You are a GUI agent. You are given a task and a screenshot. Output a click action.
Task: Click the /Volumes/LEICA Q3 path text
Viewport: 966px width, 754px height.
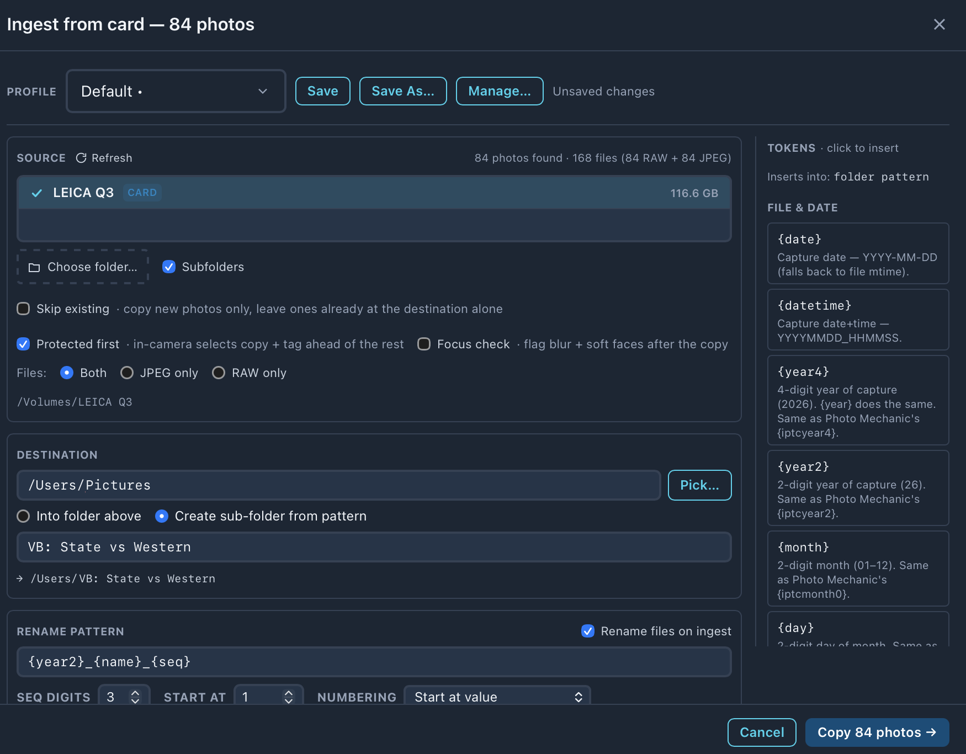[75, 402]
